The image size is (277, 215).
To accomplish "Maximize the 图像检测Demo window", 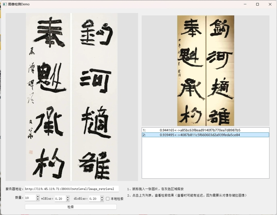I will (x=257, y=4).
